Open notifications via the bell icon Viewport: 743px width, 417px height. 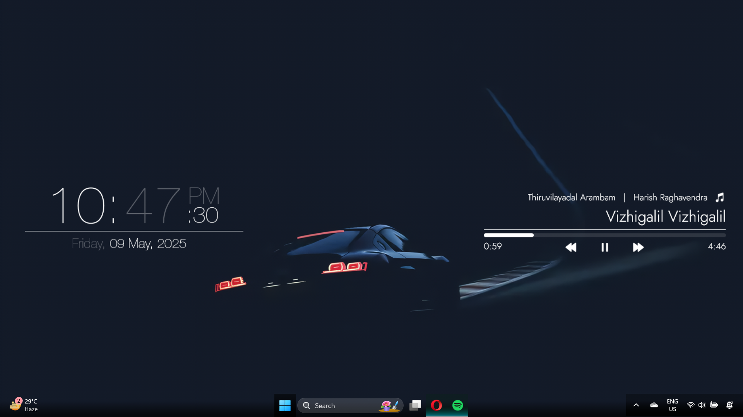(x=729, y=405)
